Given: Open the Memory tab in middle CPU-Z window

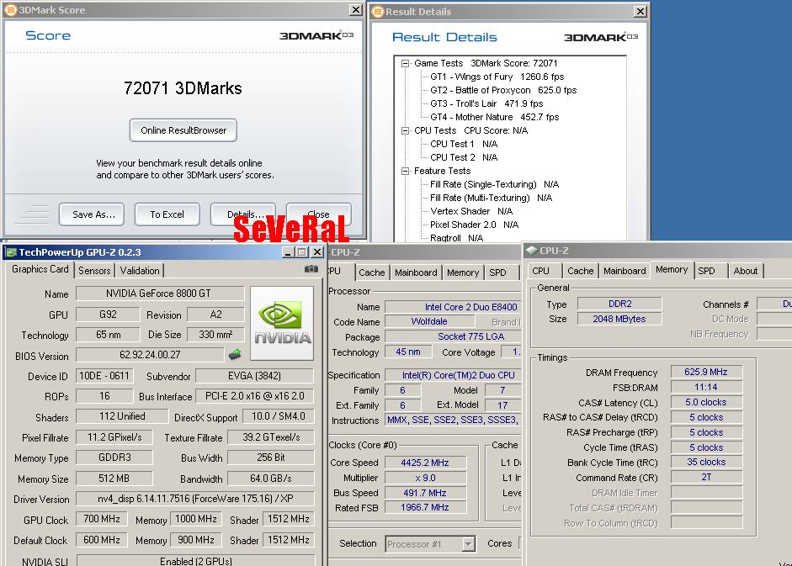Looking at the screenshot, I should click(463, 272).
